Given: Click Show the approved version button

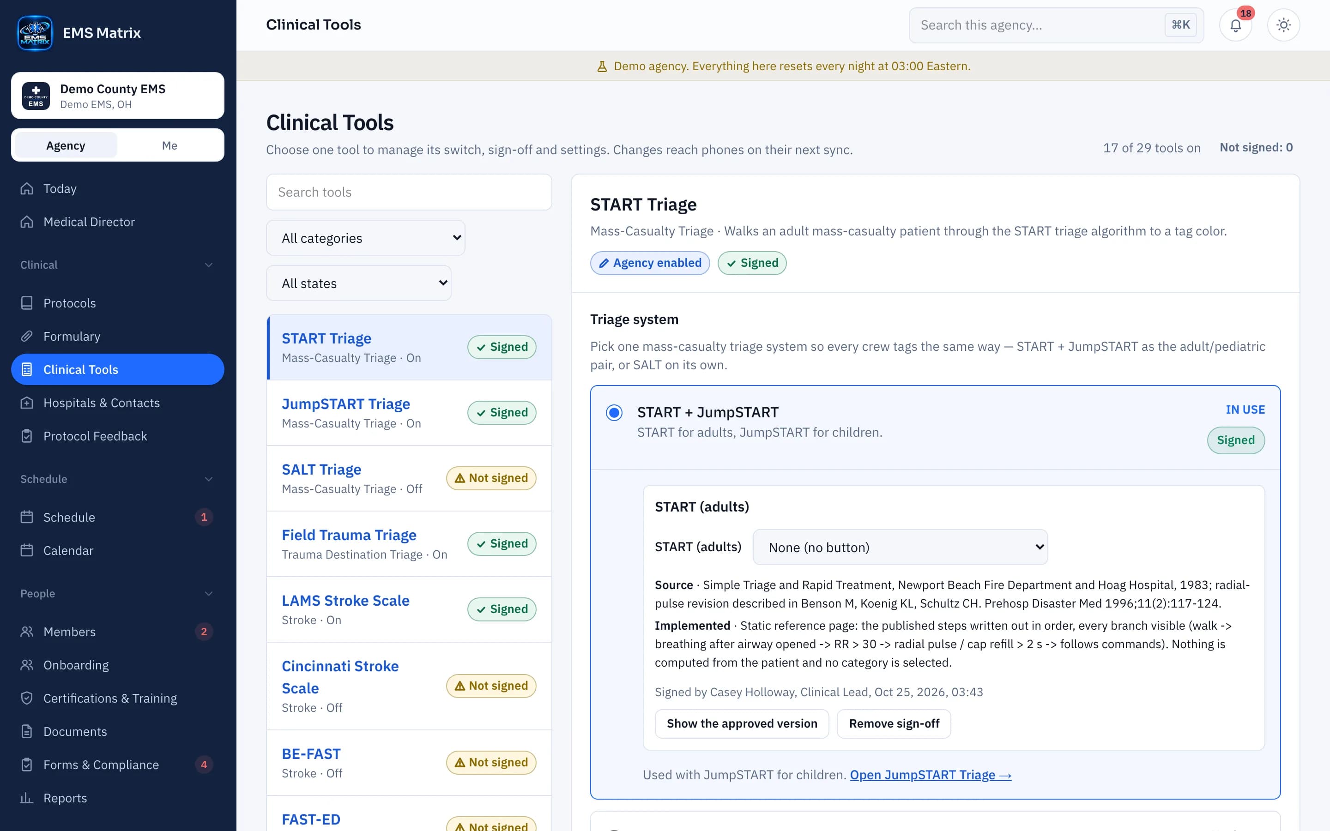Looking at the screenshot, I should [x=742, y=723].
